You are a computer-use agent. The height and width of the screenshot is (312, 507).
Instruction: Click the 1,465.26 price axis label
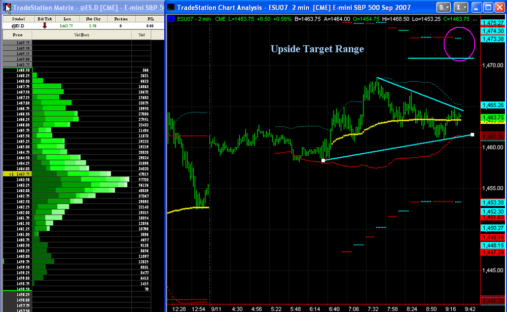[x=493, y=105]
